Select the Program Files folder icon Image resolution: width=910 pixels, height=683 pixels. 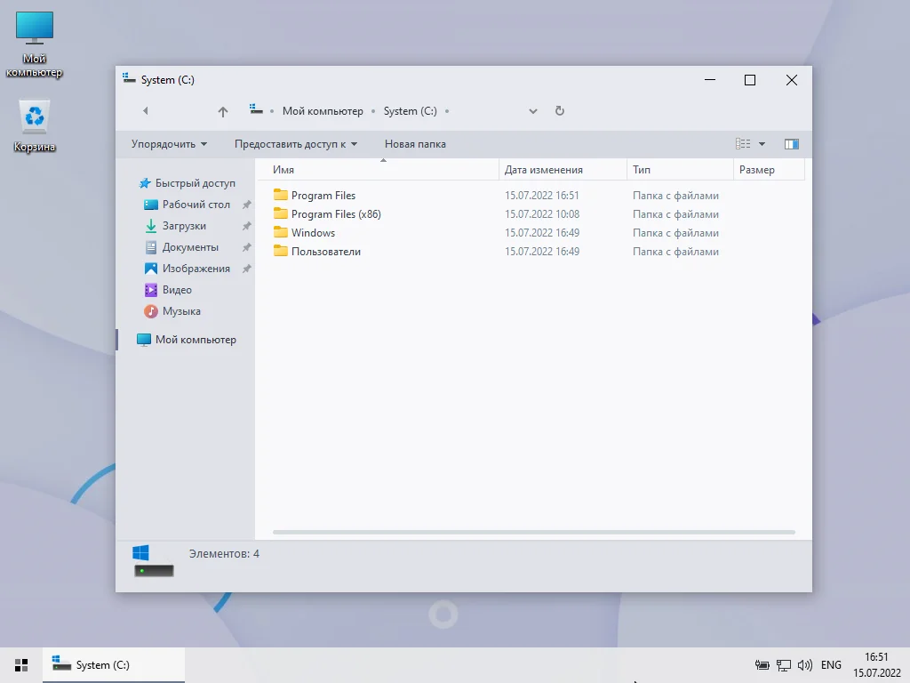pos(281,195)
